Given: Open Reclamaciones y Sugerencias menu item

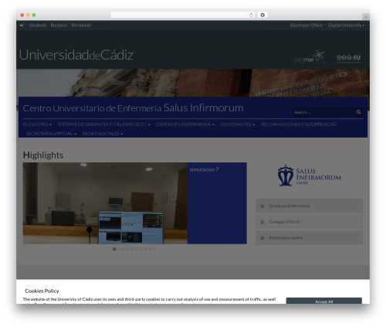Looking at the screenshot, I should (x=299, y=124).
